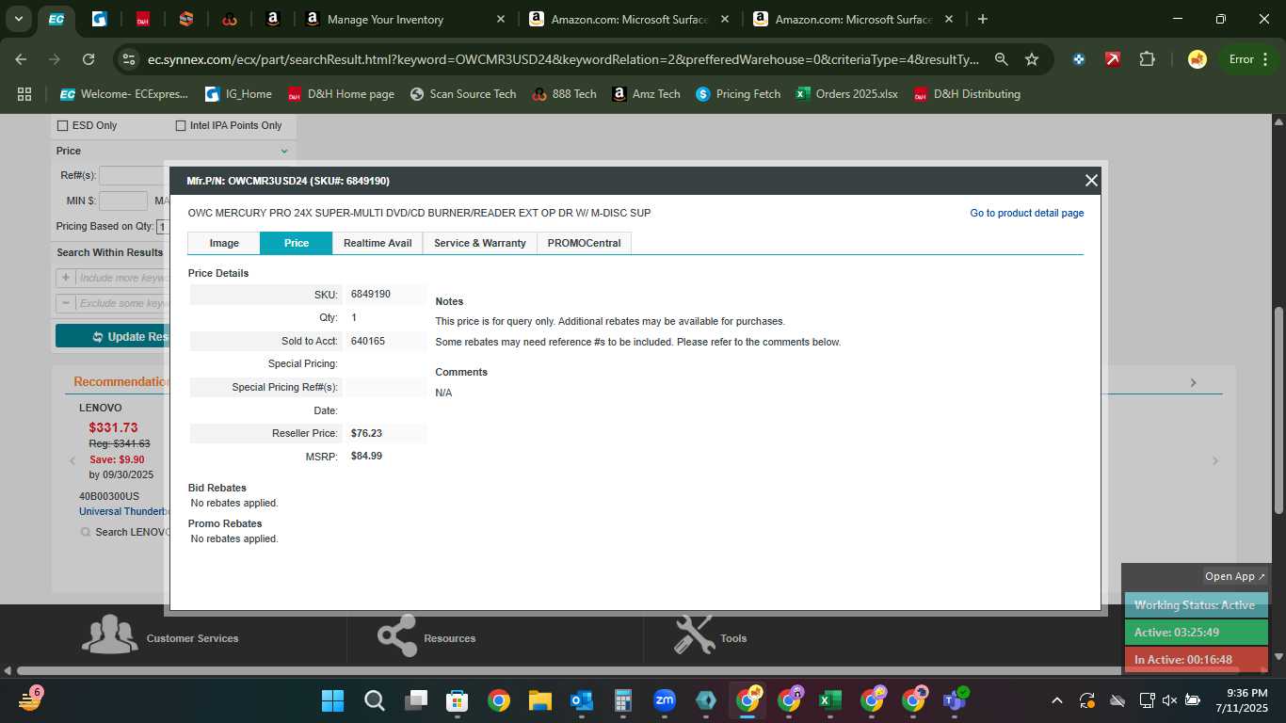Image resolution: width=1286 pixels, height=723 pixels.
Task: Open the Chrome Error menu button
Action: 1248,59
